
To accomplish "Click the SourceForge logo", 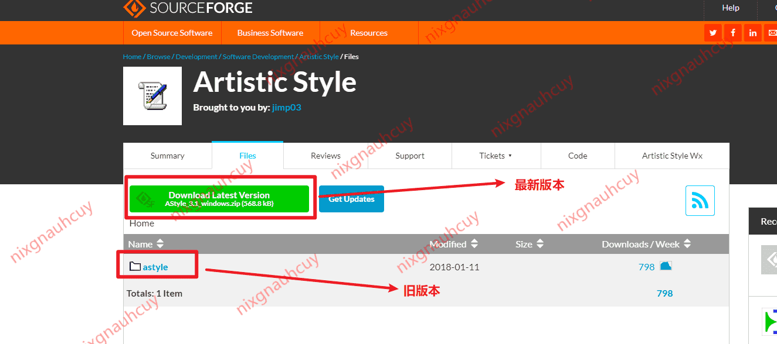I will coord(188,8).
